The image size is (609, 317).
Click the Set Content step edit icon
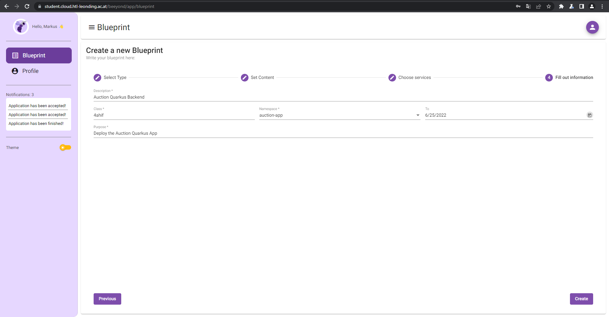244,78
